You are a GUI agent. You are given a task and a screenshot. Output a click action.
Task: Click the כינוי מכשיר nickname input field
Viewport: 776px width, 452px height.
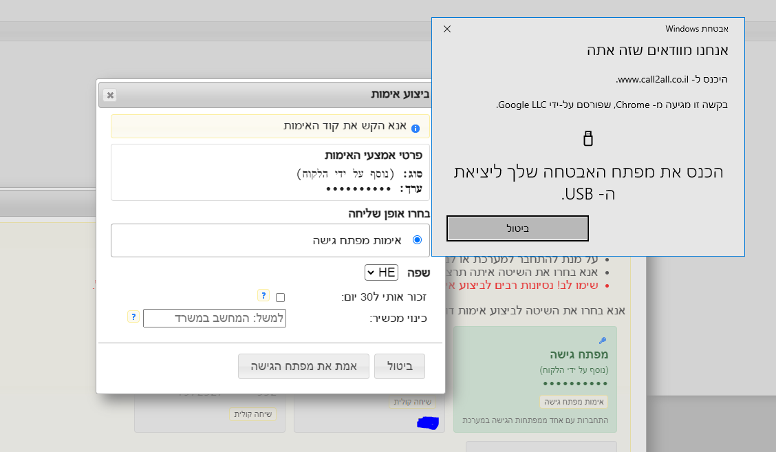[x=214, y=318]
